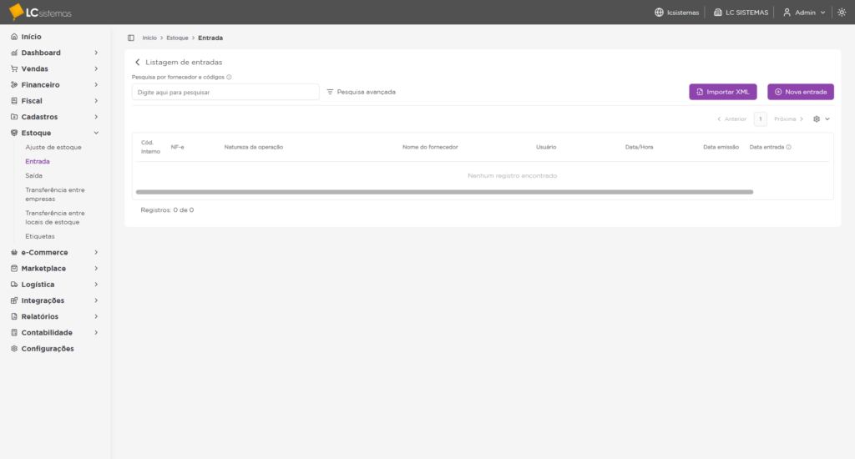Click the Importar XML button
The width and height of the screenshot is (855, 459).
coord(723,92)
